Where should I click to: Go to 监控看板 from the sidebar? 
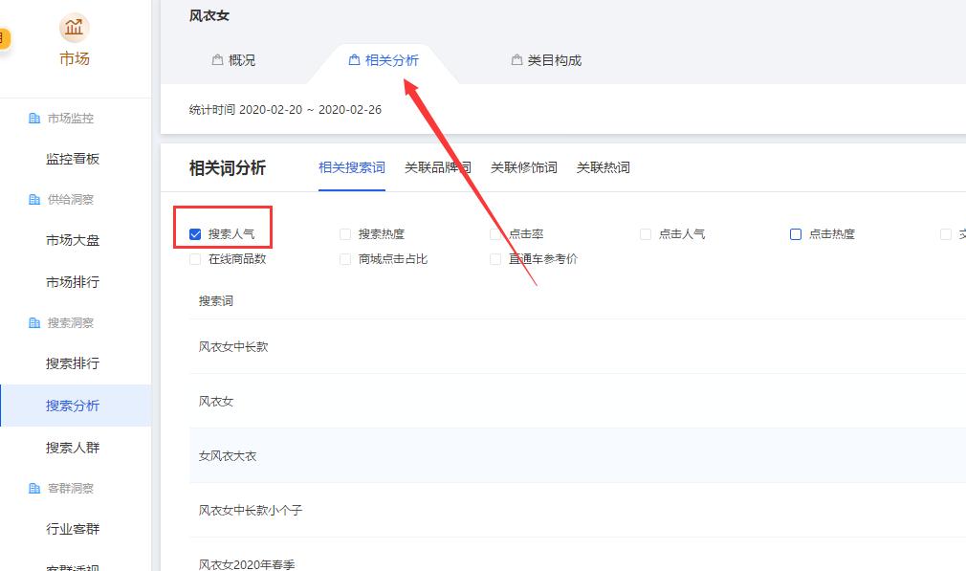(74, 159)
